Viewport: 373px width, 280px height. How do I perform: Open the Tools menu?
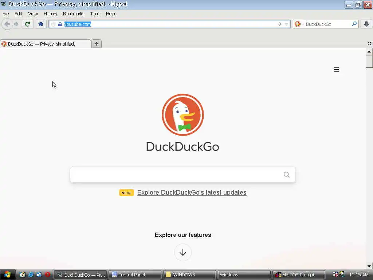95,14
